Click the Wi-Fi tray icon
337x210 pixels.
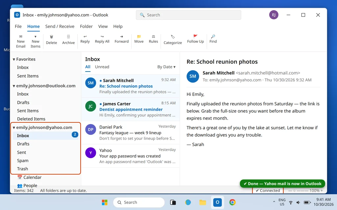click(291, 202)
